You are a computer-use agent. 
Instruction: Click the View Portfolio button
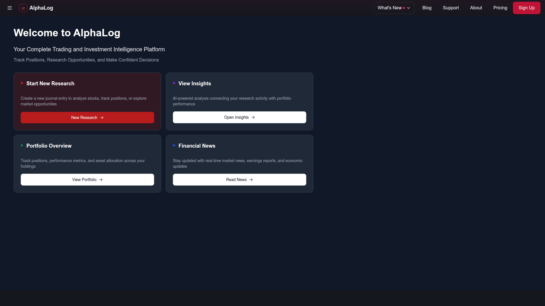click(x=87, y=180)
